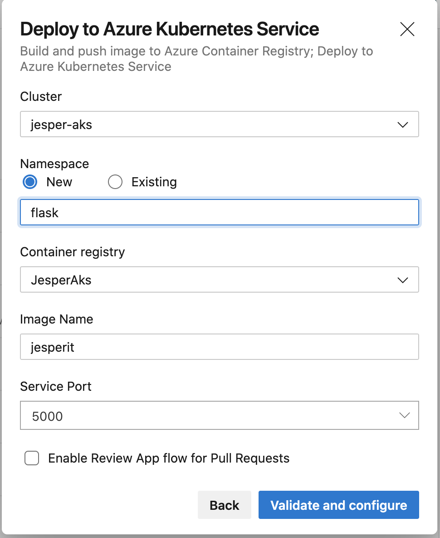The width and height of the screenshot is (440, 538).
Task: Click the 'Service Port' field label
Action: 56,386
